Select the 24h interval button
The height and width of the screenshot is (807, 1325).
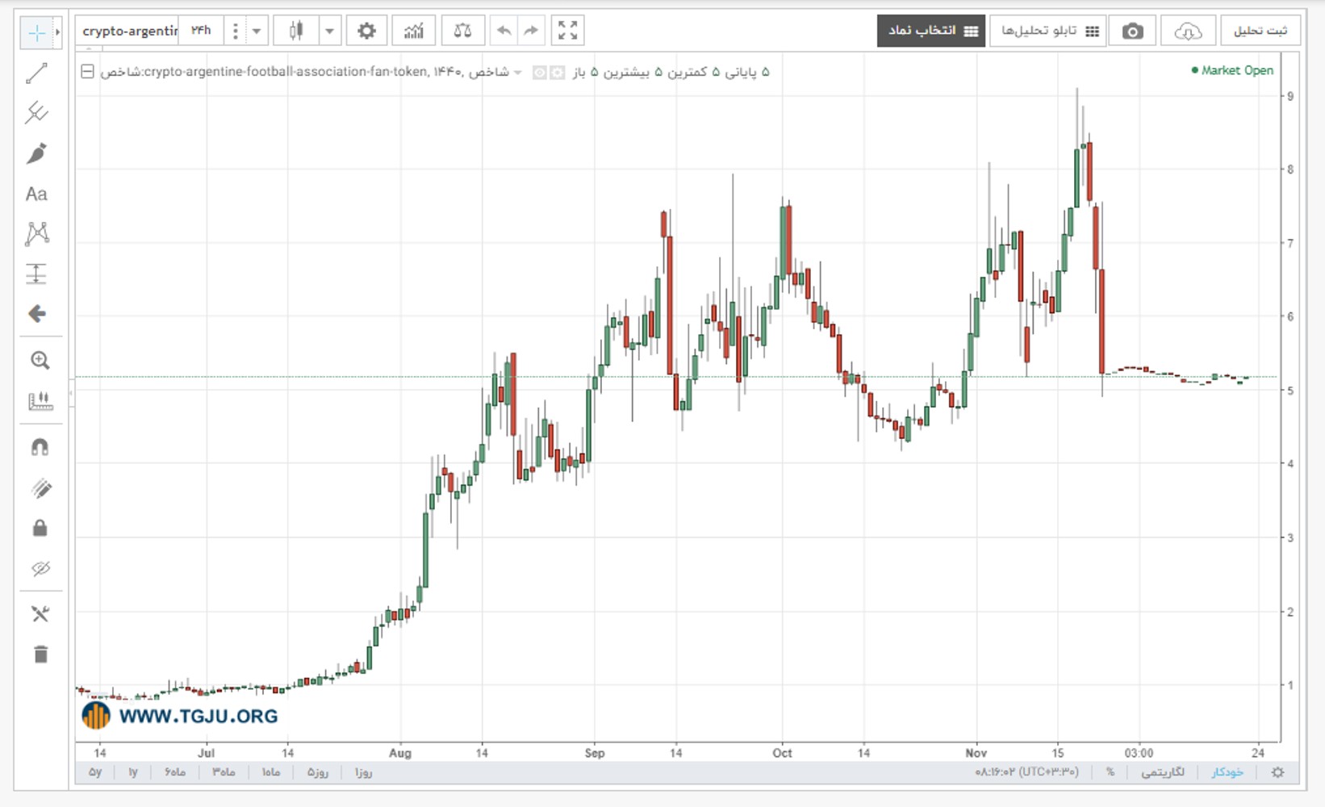click(201, 31)
